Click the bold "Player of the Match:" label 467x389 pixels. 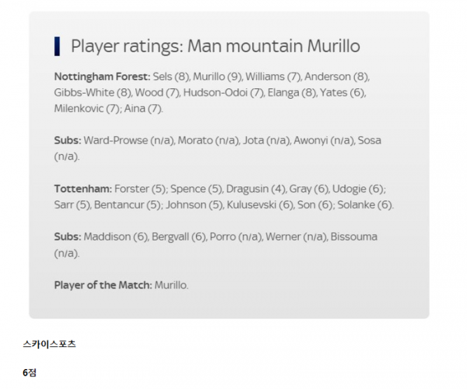tap(103, 285)
